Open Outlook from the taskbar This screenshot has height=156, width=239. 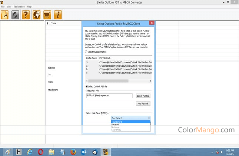[x=84, y=152]
